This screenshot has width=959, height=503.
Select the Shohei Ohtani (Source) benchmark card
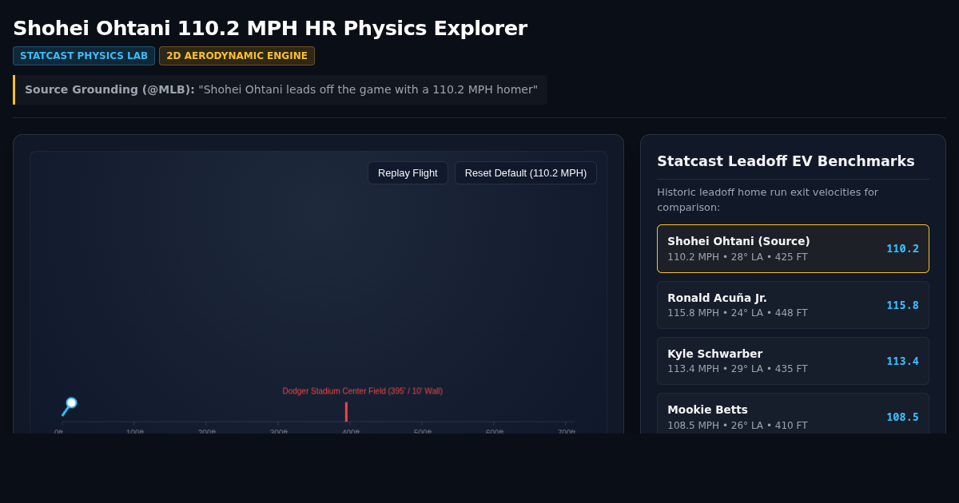[x=793, y=248]
